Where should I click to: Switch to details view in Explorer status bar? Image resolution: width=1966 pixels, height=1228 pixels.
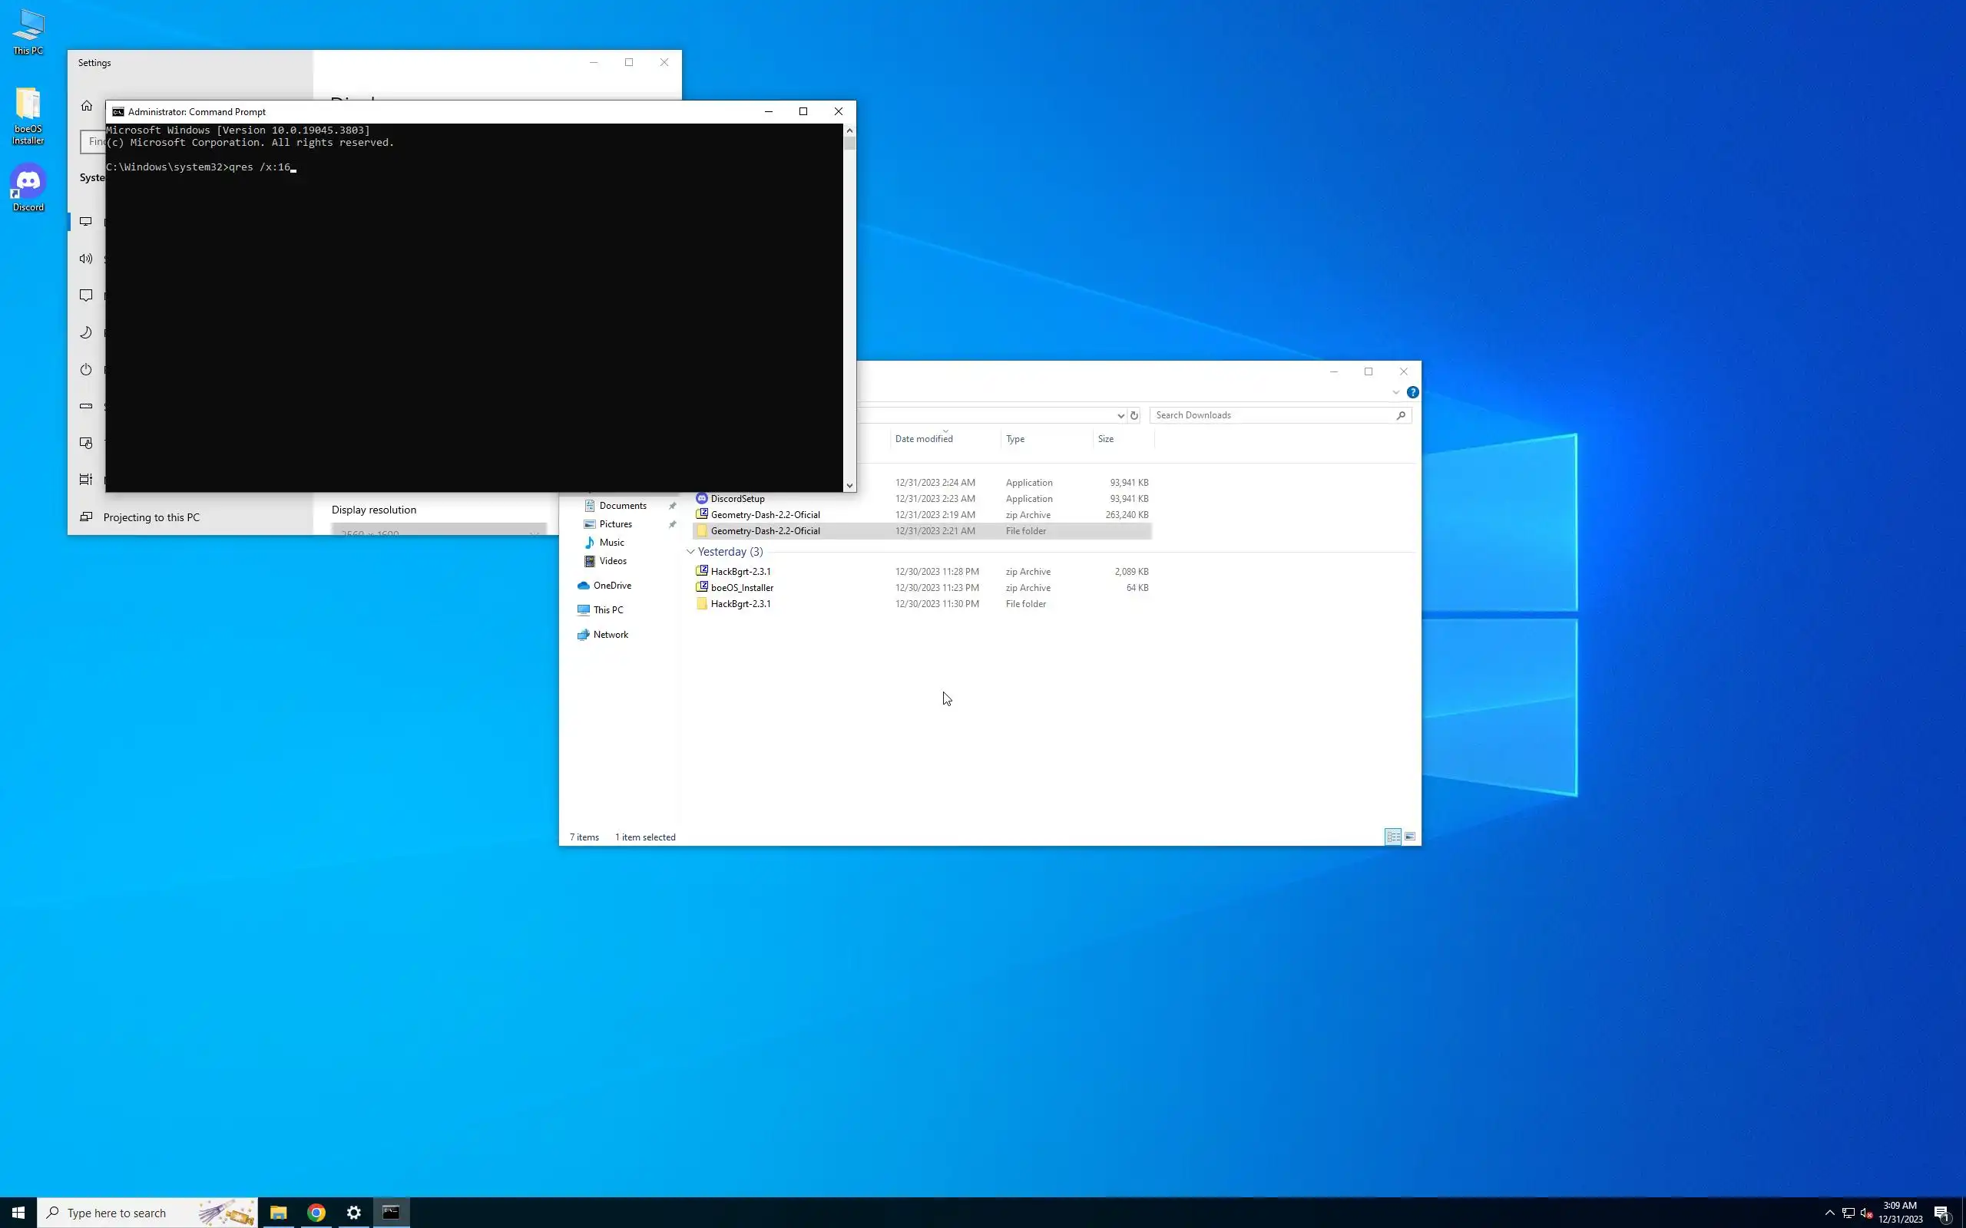1392,837
